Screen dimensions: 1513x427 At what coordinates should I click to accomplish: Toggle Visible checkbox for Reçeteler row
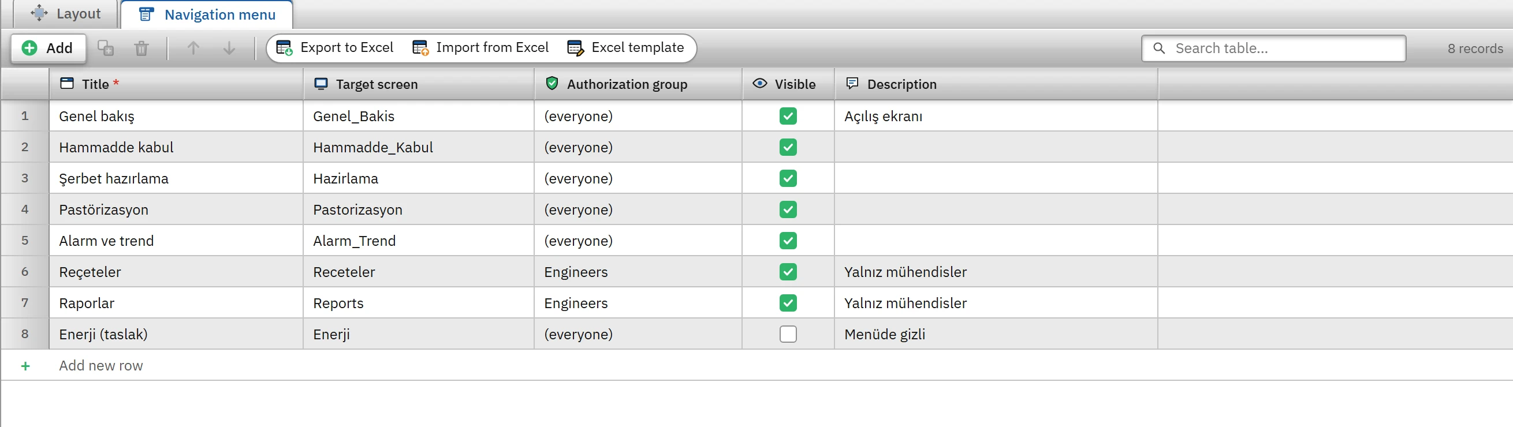point(788,272)
